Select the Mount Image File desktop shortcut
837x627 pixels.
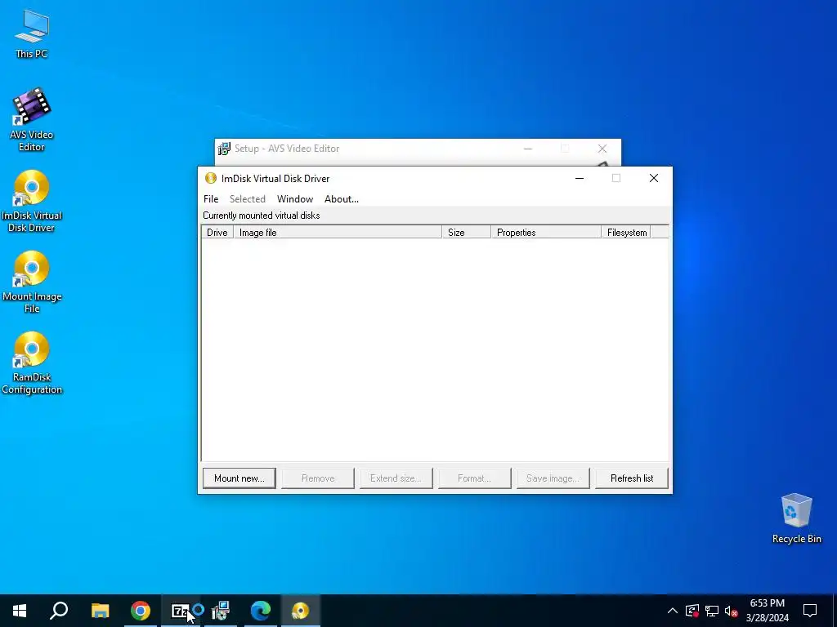(32, 282)
